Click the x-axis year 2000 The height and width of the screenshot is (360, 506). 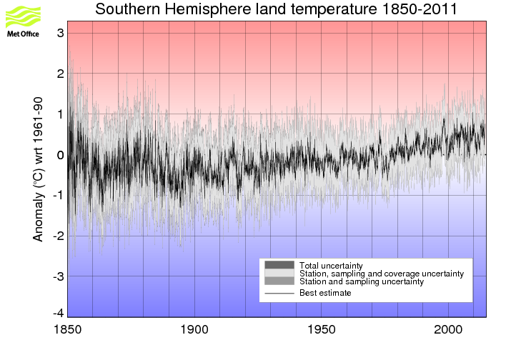click(448, 330)
